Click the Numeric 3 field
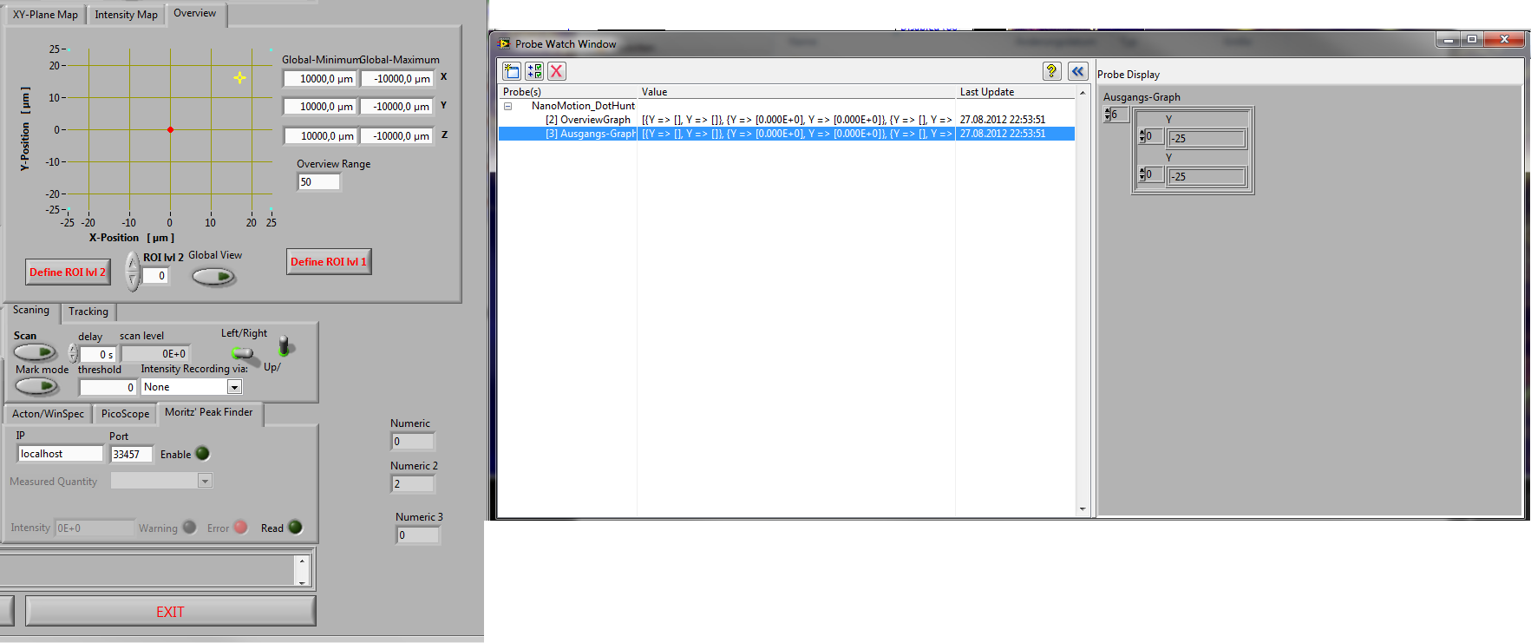Screen dimensions: 1531x643 coord(418,535)
